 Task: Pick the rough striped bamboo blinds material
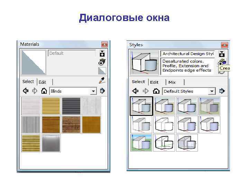pos(71,125)
